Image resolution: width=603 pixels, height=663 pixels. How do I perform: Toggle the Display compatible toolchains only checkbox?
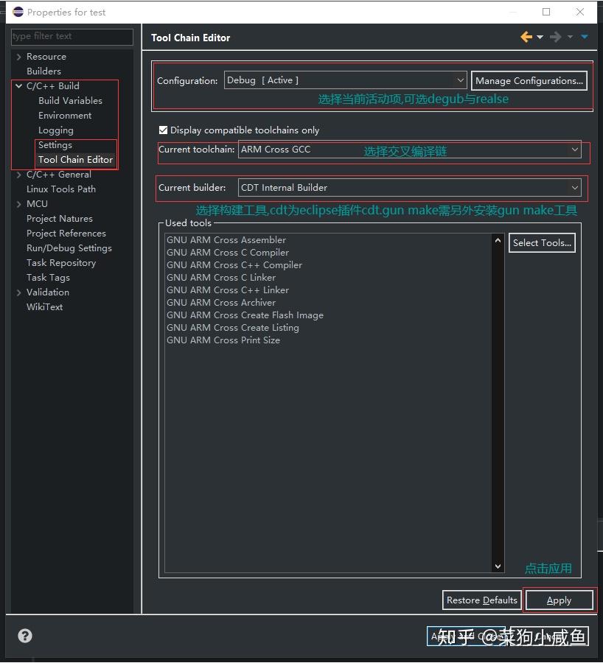163,130
